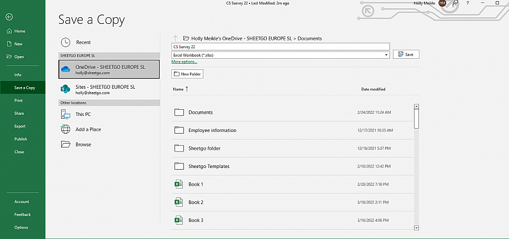
Task: Click the scroll down arrow of file list
Action: (x=417, y=228)
